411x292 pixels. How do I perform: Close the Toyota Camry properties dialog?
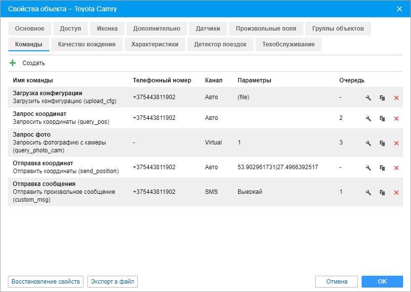point(400,9)
